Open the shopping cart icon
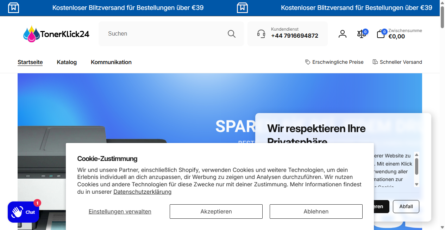 pyautogui.click(x=381, y=34)
